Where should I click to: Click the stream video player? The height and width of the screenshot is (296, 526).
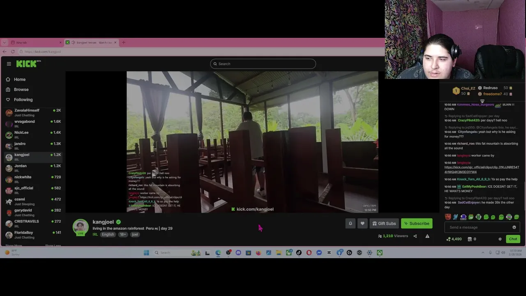tap(252, 142)
